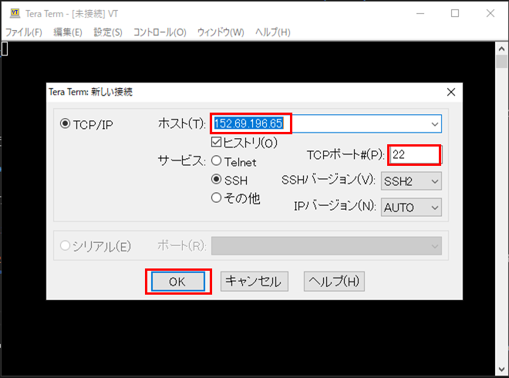Select the TCP/IP radio button
The height and width of the screenshot is (378, 509).
point(66,123)
